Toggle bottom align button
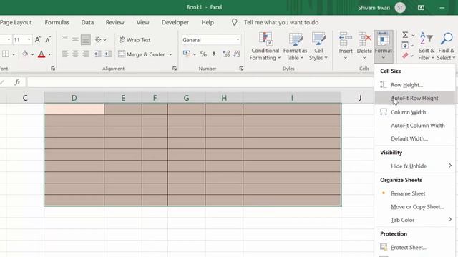 pos(86,40)
